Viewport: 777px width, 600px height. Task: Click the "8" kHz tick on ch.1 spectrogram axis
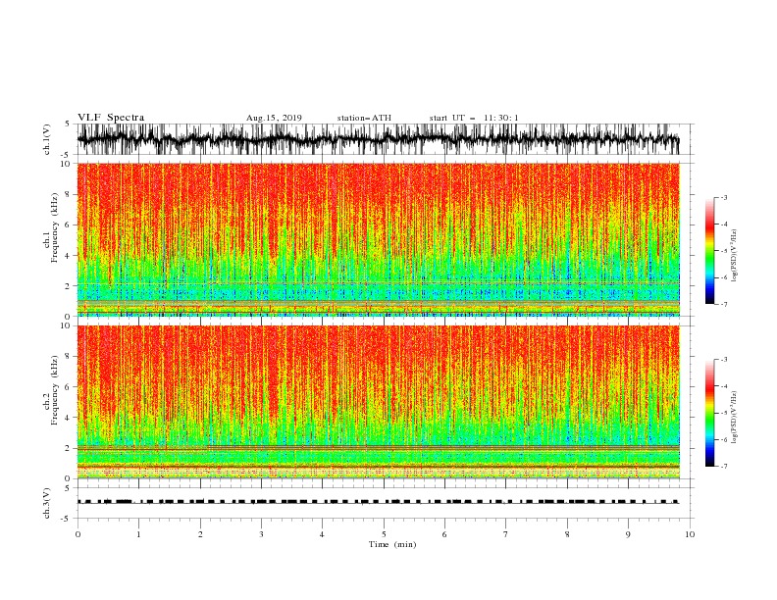click(x=70, y=194)
